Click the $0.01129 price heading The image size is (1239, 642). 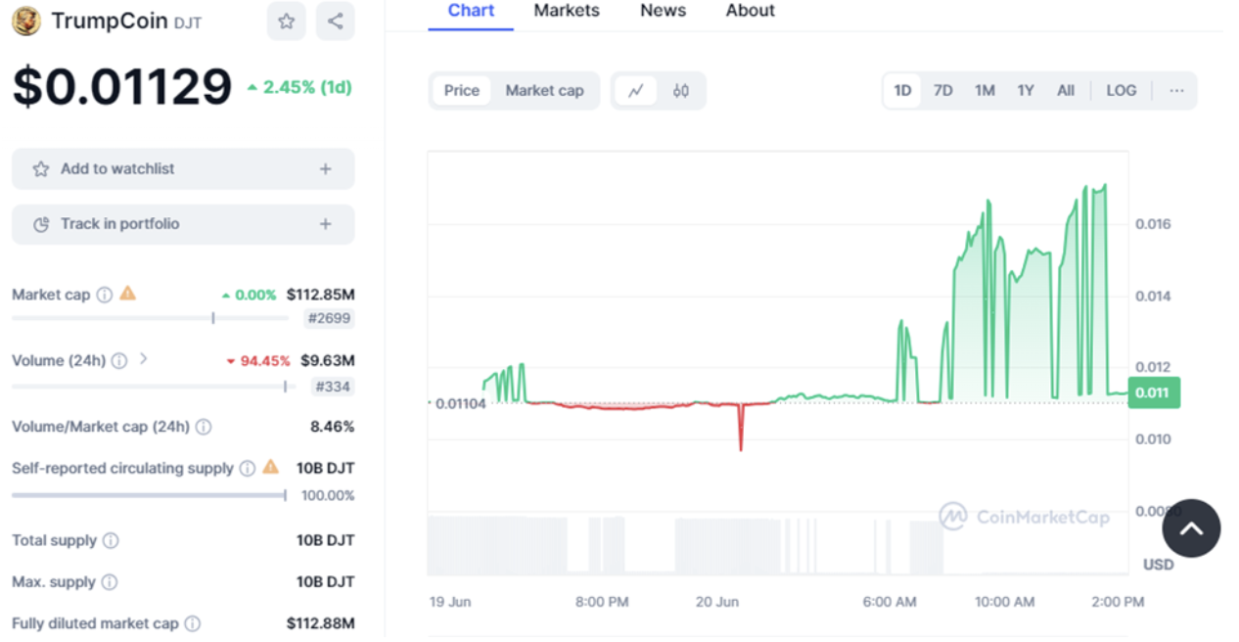click(x=121, y=87)
